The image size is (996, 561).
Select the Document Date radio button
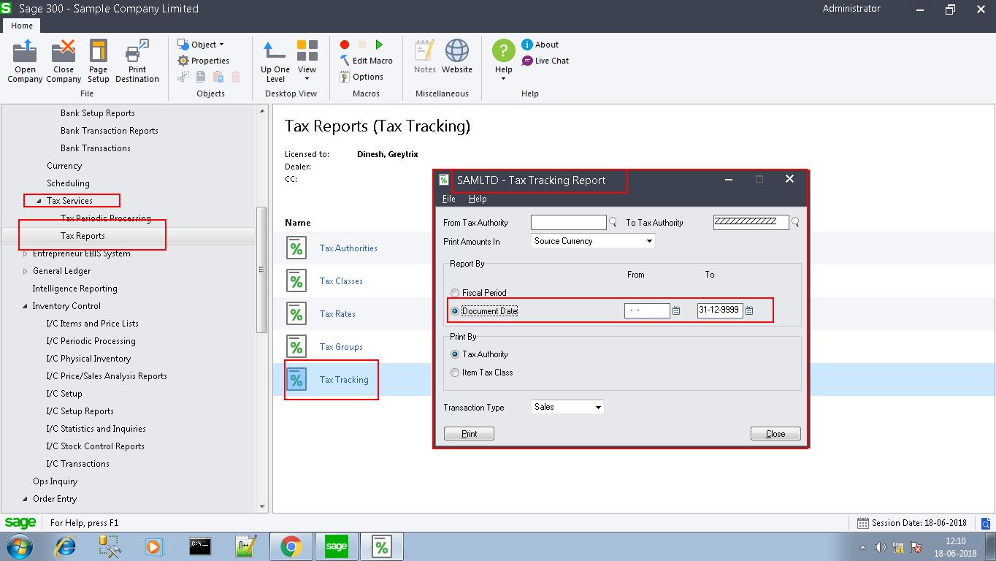(455, 311)
